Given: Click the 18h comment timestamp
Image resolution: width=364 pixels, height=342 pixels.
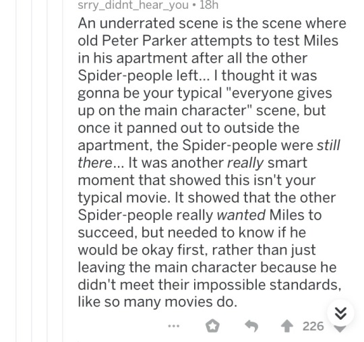Looking at the screenshot, I should pyautogui.click(x=209, y=5).
